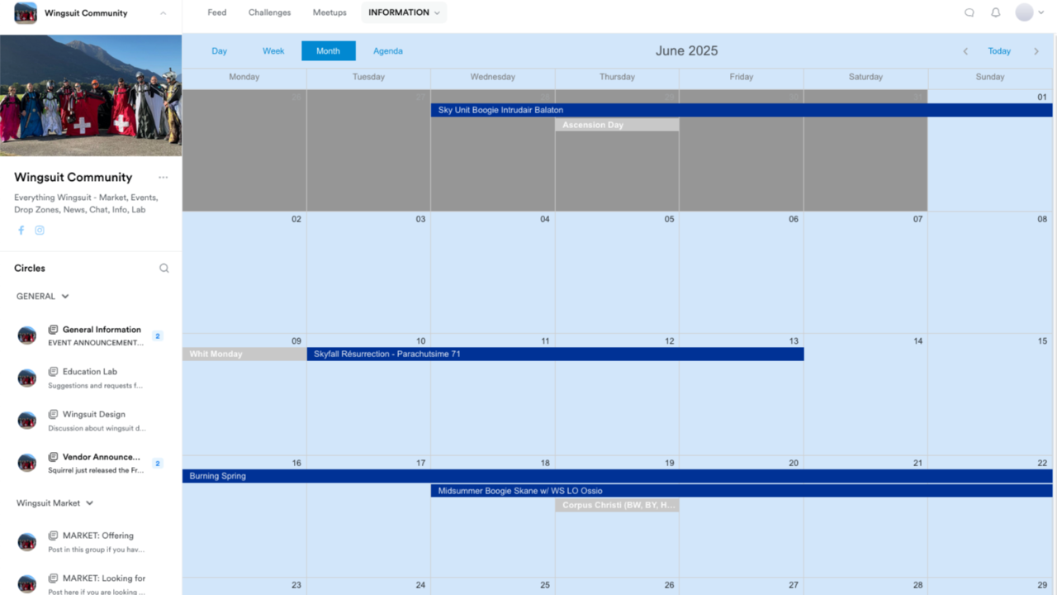Visit the community Instagram page icon
The height and width of the screenshot is (595, 1057).
pyautogui.click(x=40, y=231)
